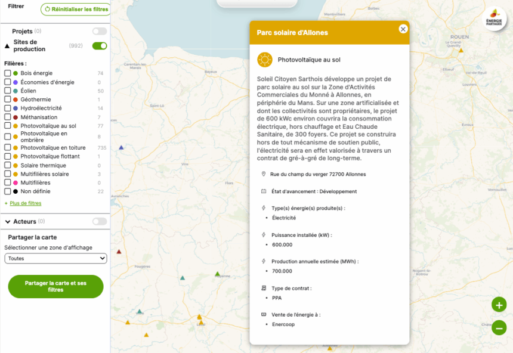Click the orange marker near Rouen

461,51
